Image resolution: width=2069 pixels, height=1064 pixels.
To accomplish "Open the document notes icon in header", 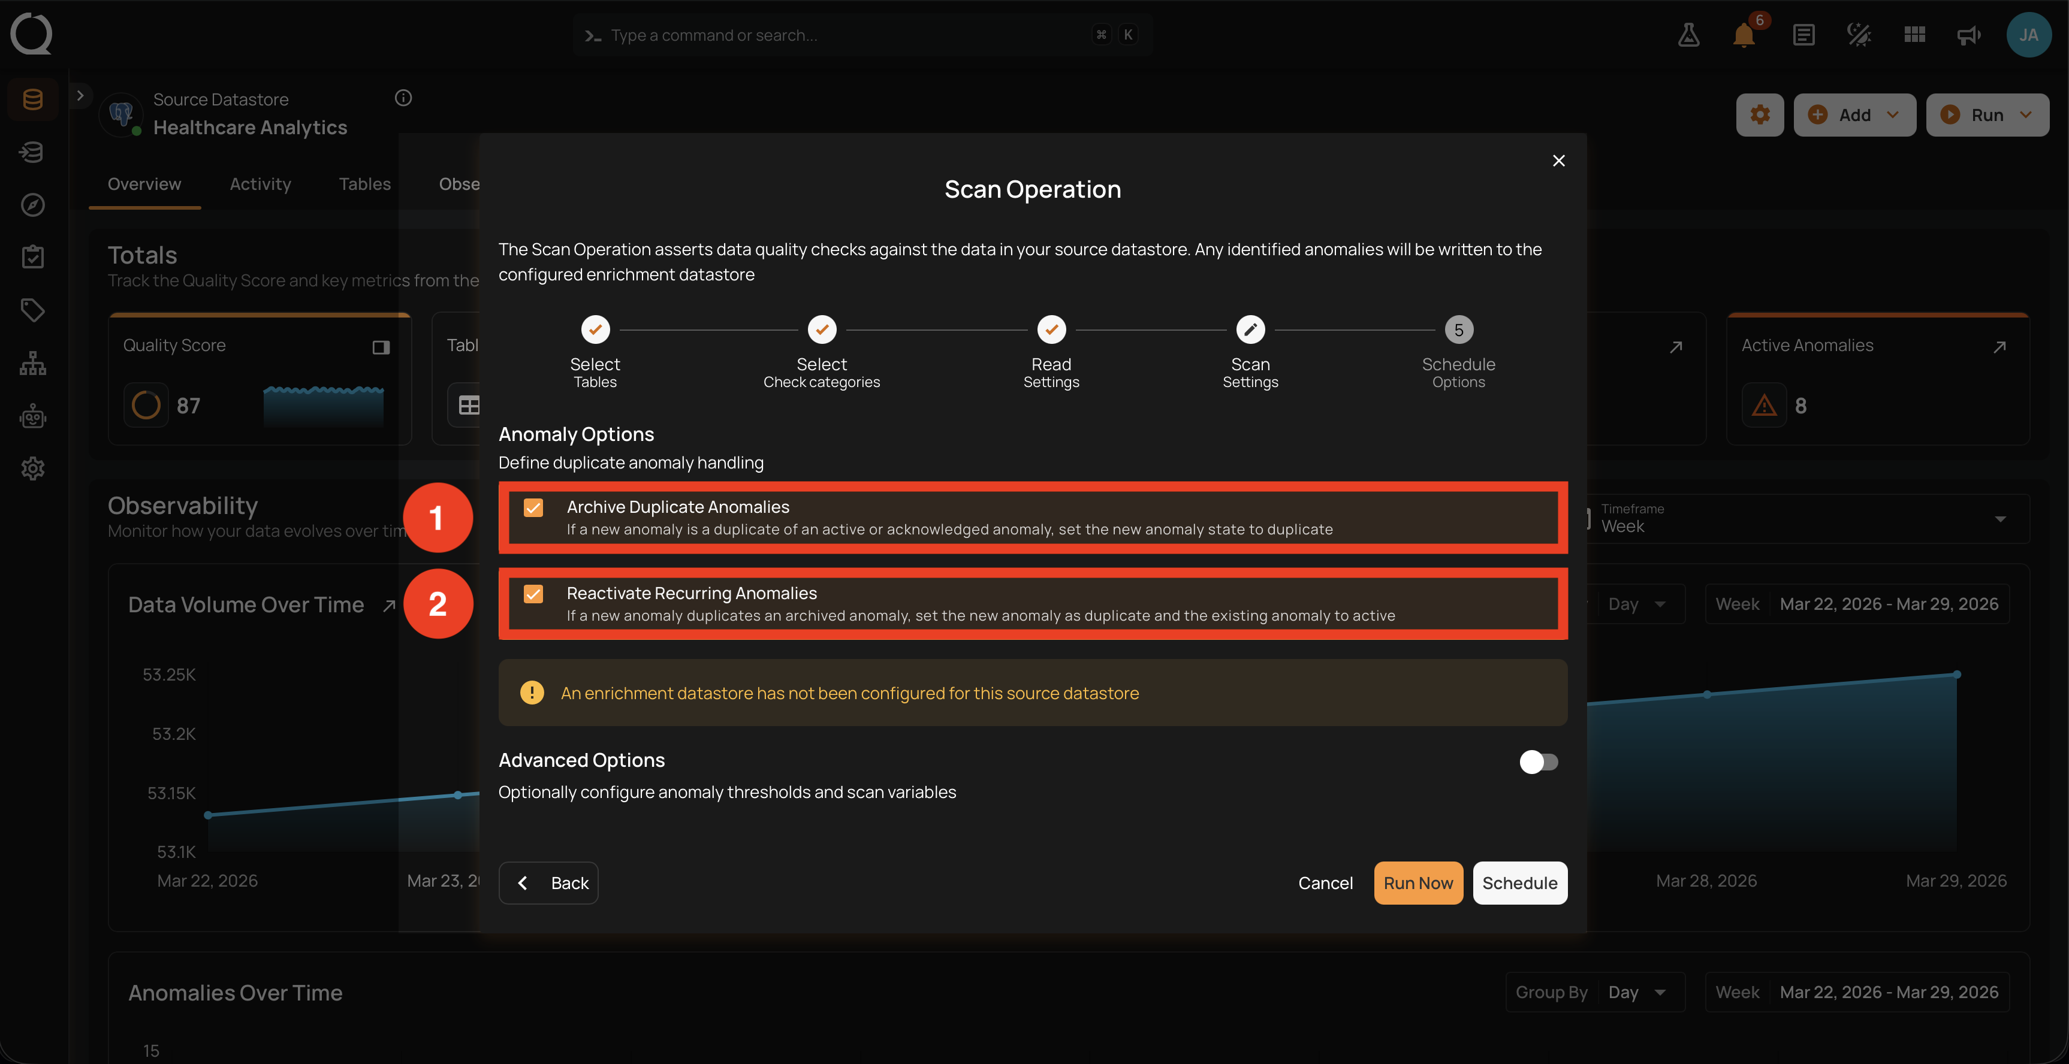I will (x=1803, y=35).
